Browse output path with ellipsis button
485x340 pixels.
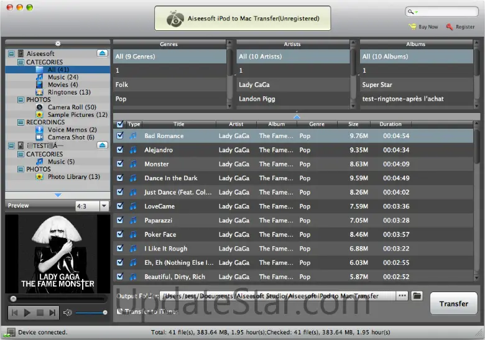[x=402, y=296]
